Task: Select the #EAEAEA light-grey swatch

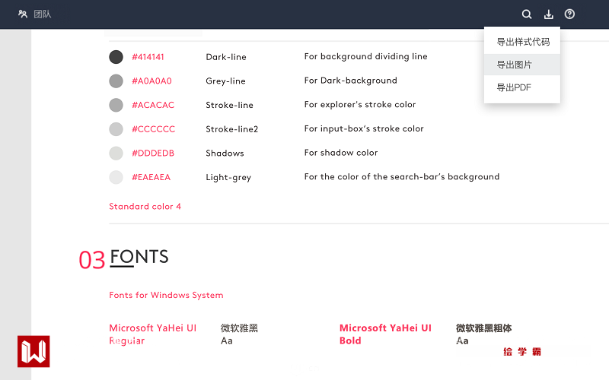Action: [116, 178]
